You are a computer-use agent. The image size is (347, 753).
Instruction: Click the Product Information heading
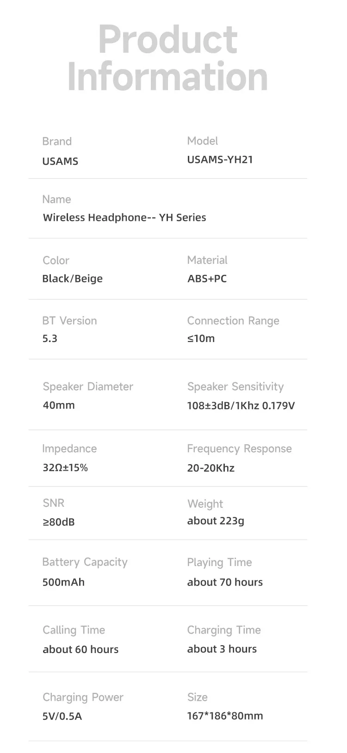(x=168, y=58)
